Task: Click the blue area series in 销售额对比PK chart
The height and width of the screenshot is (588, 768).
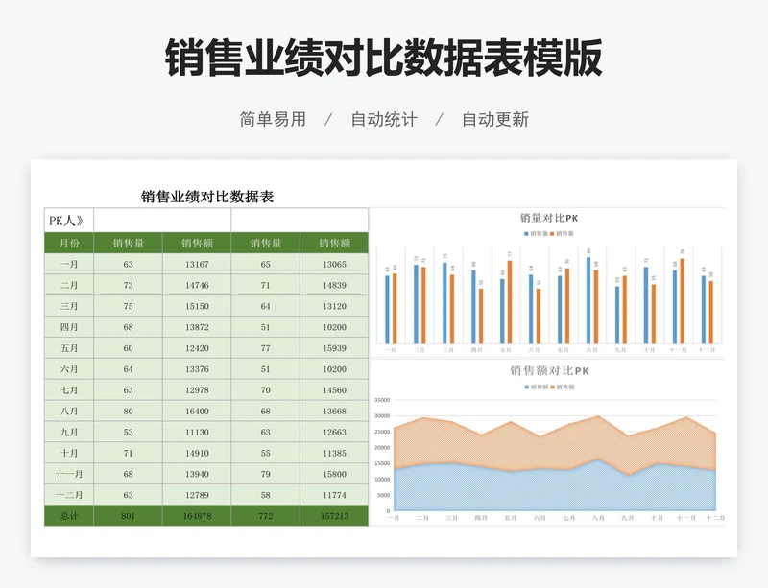Action: coord(554,489)
